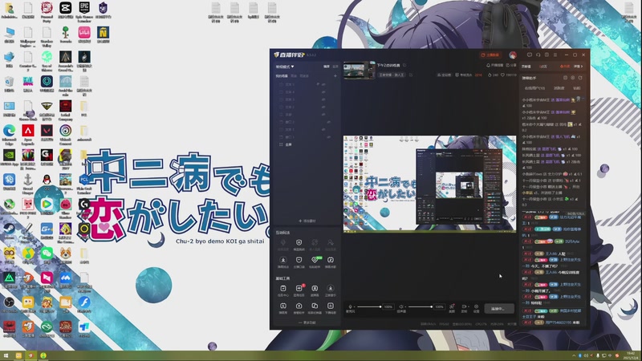Screen dimensions: 642x361
Task: Open the 任务中心 task center tool
Action: tap(283, 290)
